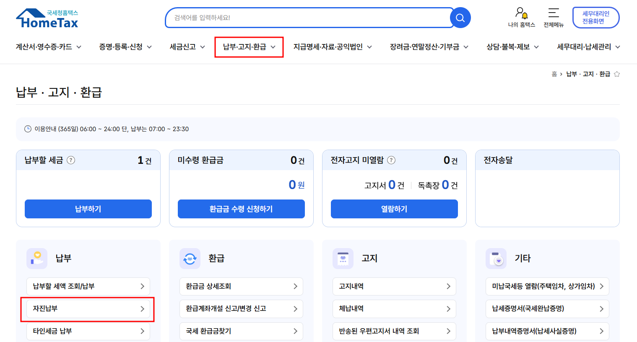Click 환급금 수령 신청하기 button
Screen dimensions: 637x342
[x=241, y=209]
